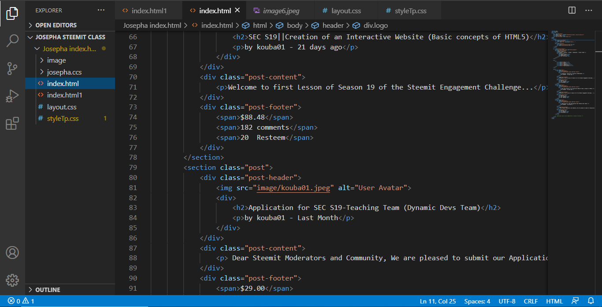The height and width of the screenshot is (307, 602).
Task: Click Ln 11, Col 25 status item
Action: pos(438,301)
